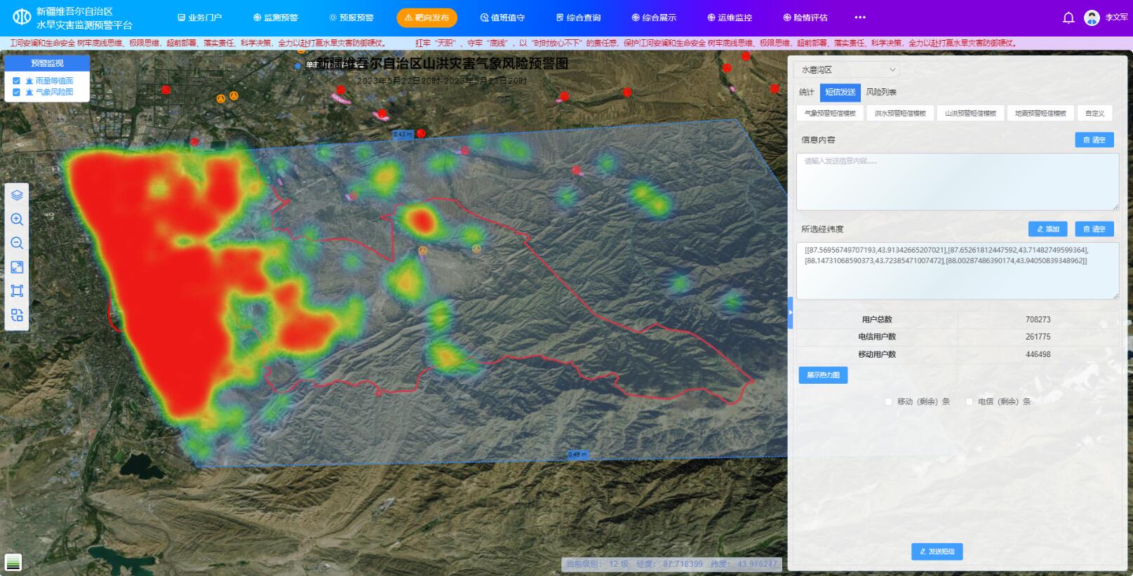Click the 电信用户数 value 261775
The image size is (1133, 576).
click(x=1038, y=337)
